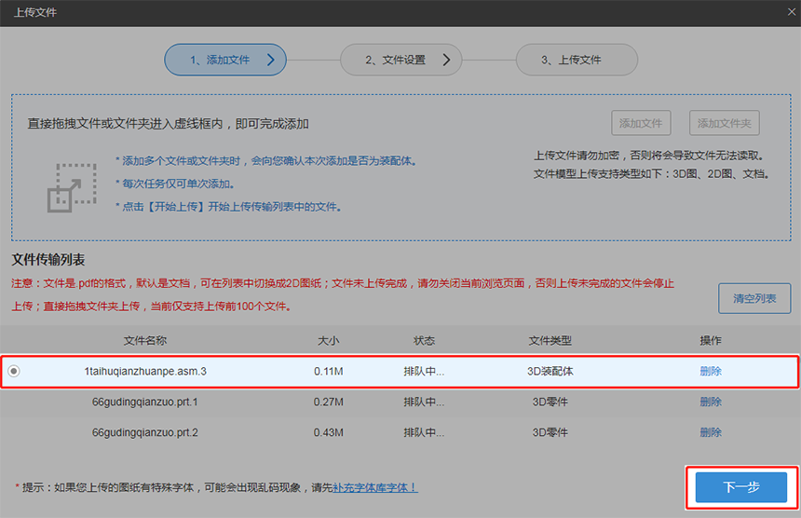Click the drag-and-drop folder icon
The height and width of the screenshot is (518, 801).
[72, 187]
